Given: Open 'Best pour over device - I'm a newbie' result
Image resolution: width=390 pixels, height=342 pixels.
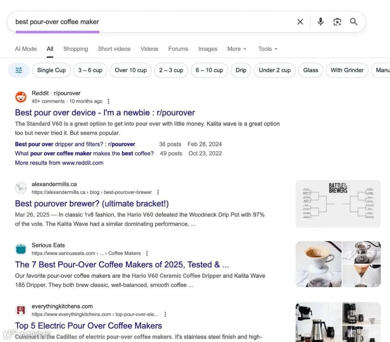Looking at the screenshot, I should pyautogui.click(x=105, y=113).
